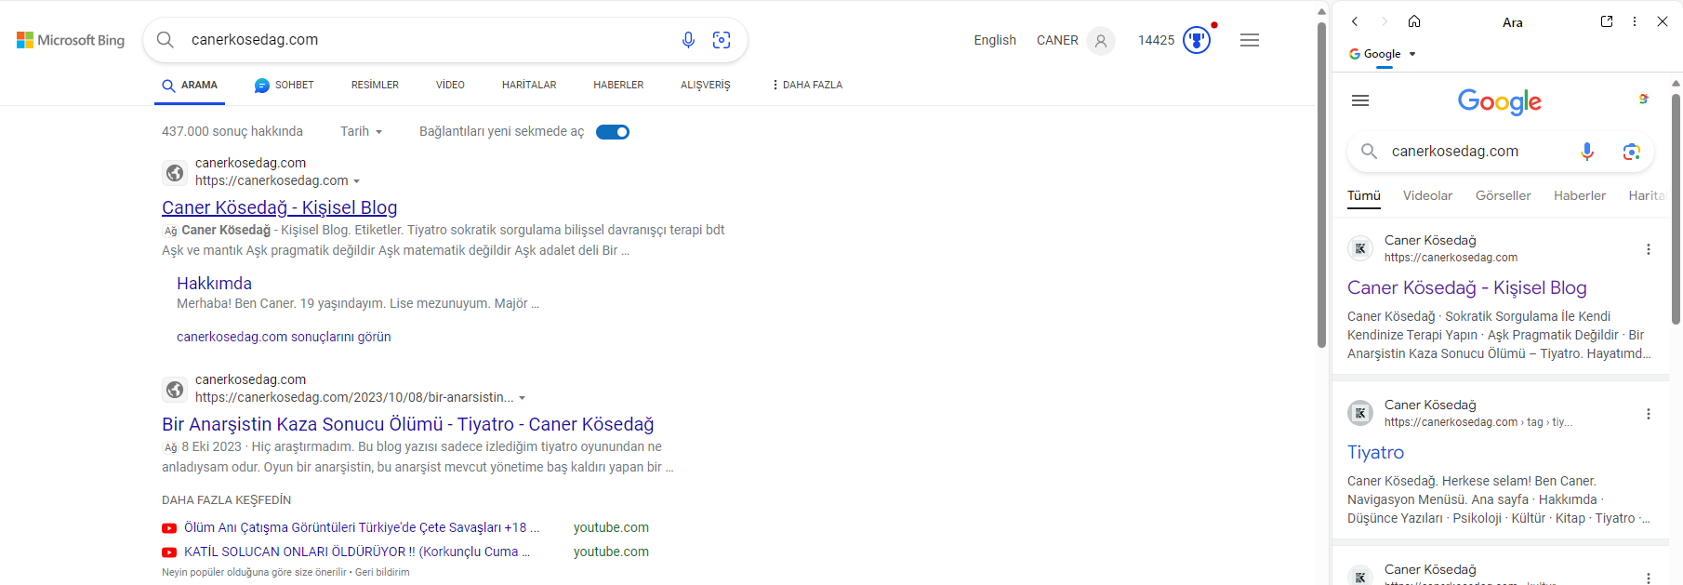Viewport: 1683px width, 585px height.
Task: Click globe favicon of first Bing result
Action: [174, 173]
